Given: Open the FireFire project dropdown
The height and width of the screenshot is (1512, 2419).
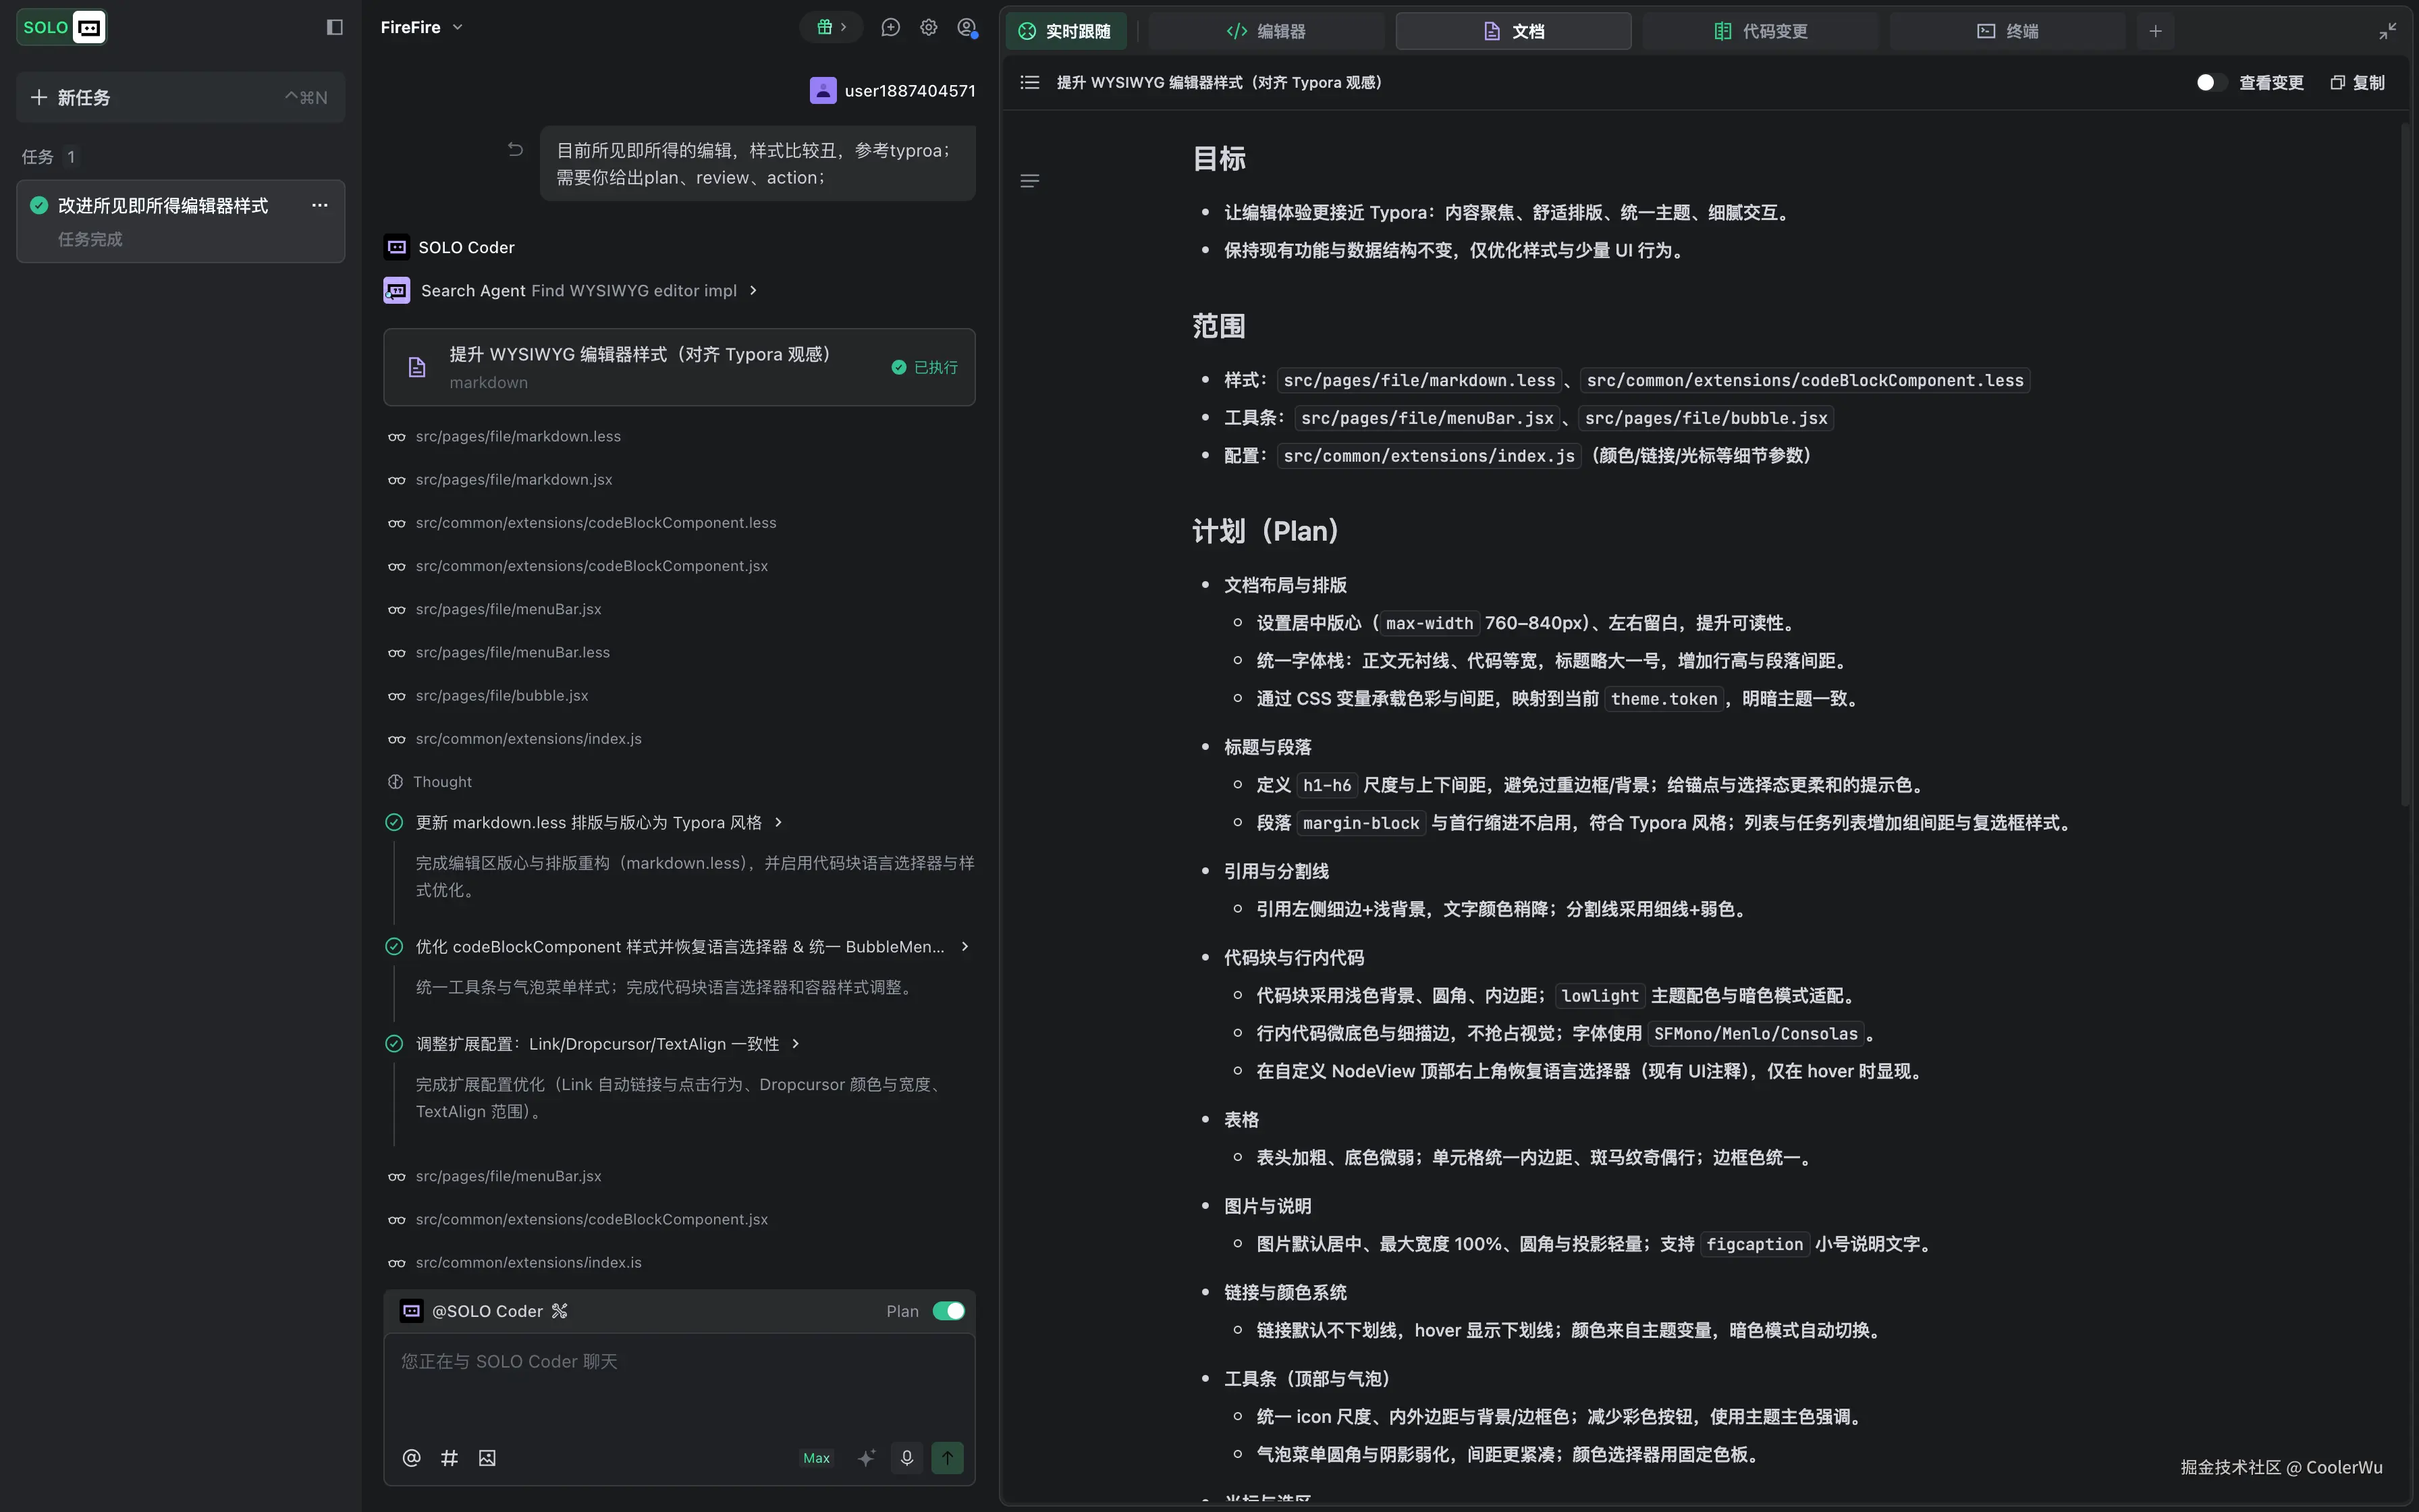Looking at the screenshot, I should click(x=420, y=27).
